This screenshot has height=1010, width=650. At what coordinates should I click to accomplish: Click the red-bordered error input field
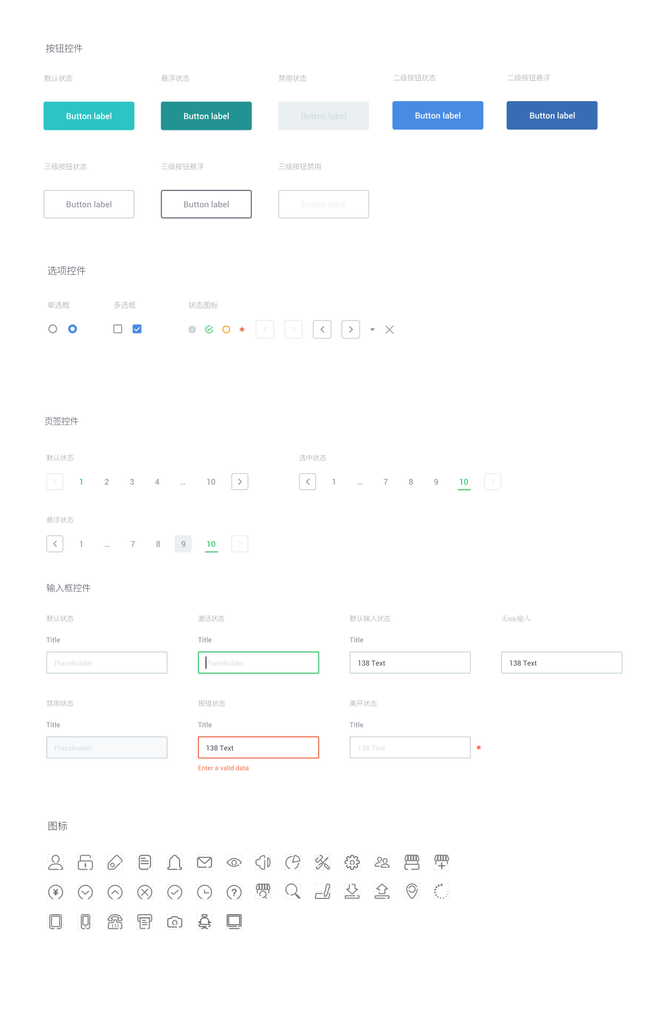point(258,748)
